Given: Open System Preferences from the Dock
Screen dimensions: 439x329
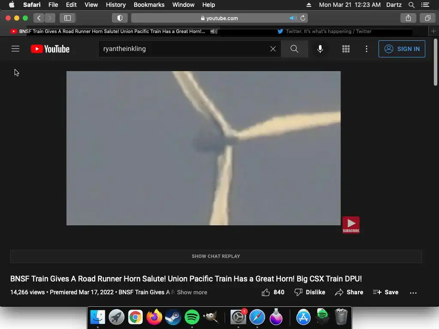Looking at the screenshot, I should pos(238,317).
